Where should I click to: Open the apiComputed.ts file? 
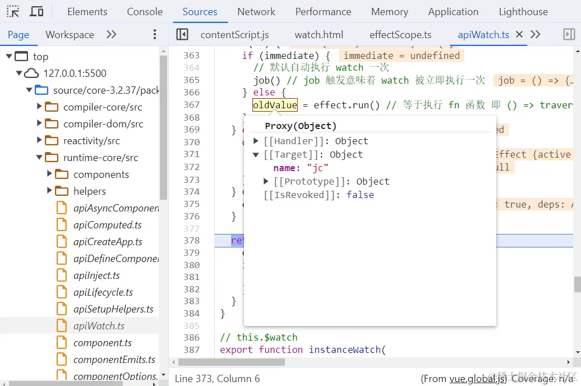click(x=108, y=225)
